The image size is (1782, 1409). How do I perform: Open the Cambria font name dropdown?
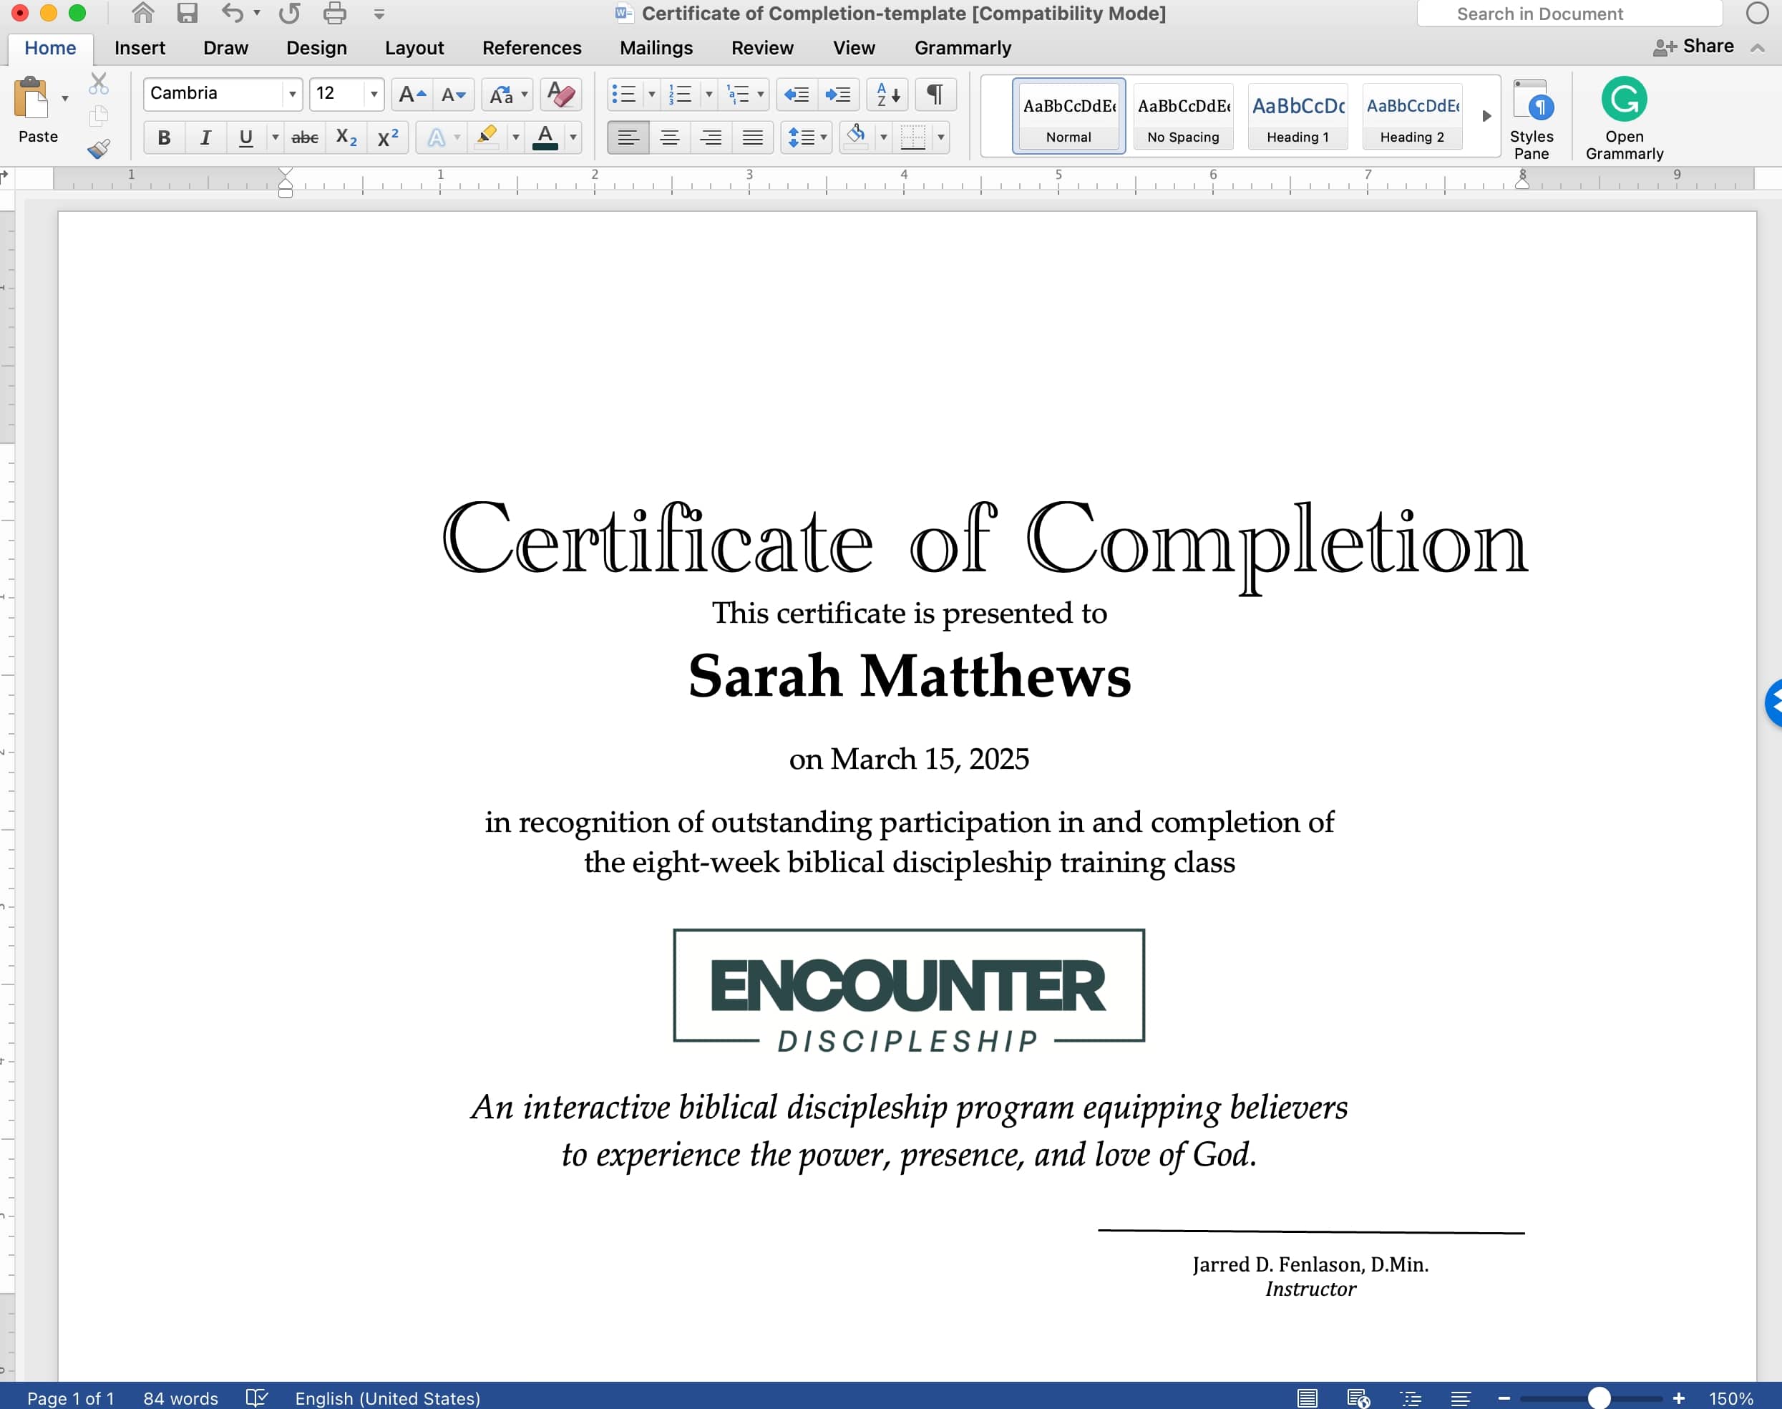coord(292,94)
